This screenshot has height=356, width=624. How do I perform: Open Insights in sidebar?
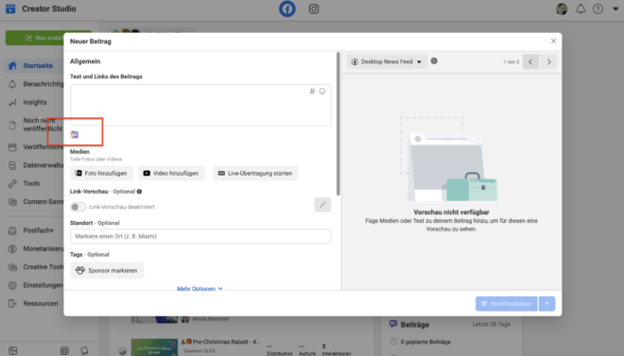pyautogui.click(x=35, y=102)
